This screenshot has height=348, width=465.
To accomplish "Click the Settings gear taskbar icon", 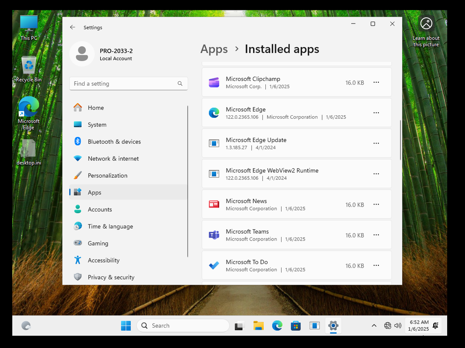I will 333,325.
